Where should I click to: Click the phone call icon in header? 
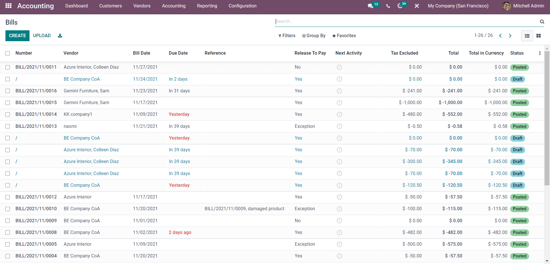pyautogui.click(x=388, y=6)
